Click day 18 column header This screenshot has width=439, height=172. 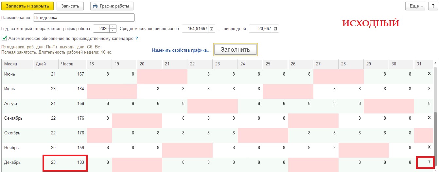point(99,64)
